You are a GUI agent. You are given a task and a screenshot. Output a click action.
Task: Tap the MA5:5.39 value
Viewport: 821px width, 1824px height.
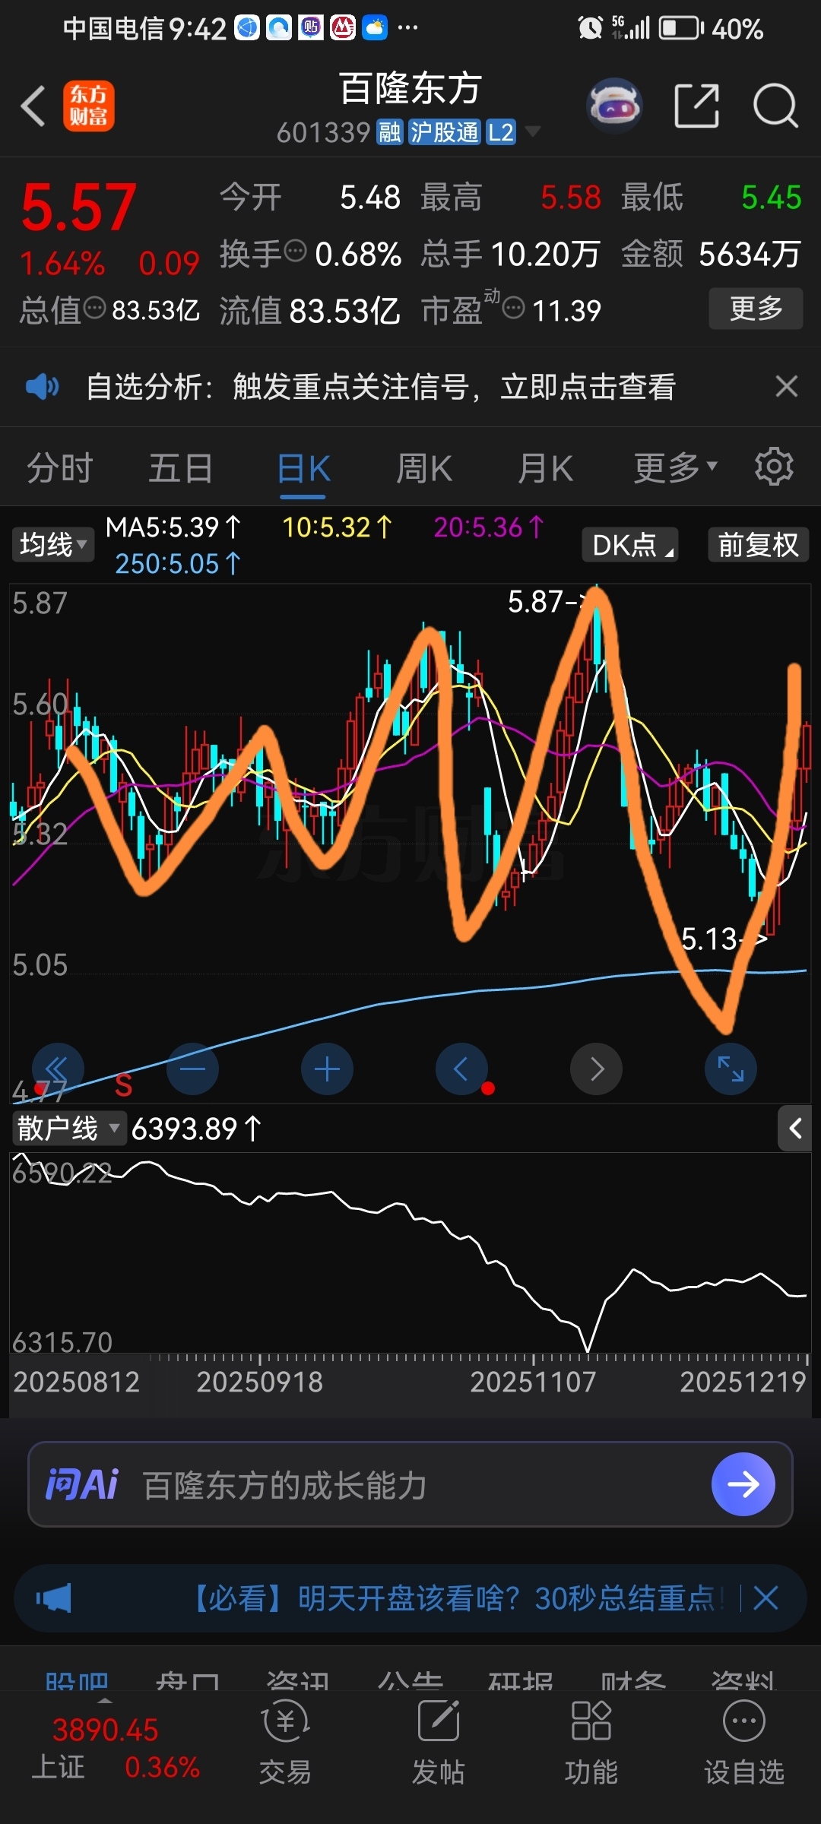173,527
